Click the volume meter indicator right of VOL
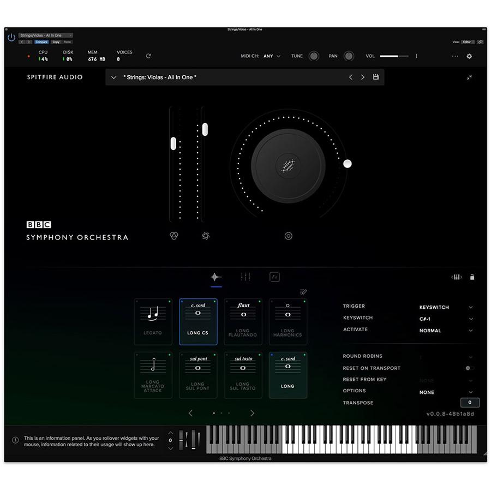Viewport: 491px width, 491px height. [416, 56]
